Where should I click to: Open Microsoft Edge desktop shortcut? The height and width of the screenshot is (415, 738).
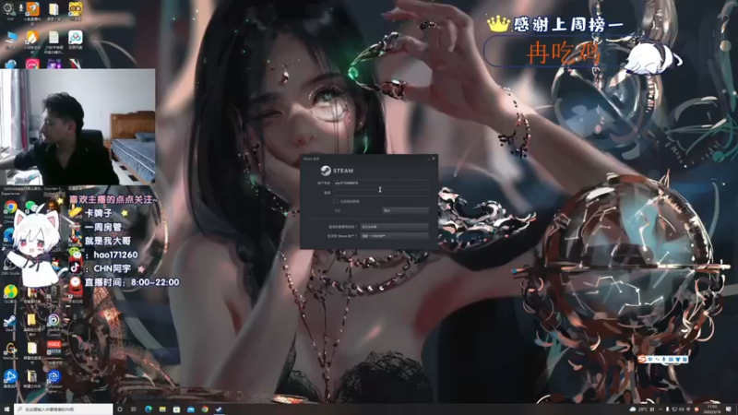coord(9,235)
